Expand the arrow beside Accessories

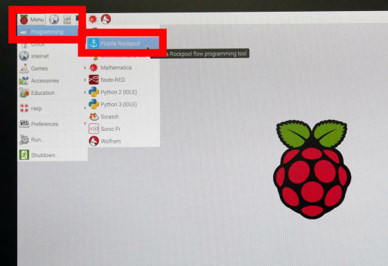pos(85,80)
